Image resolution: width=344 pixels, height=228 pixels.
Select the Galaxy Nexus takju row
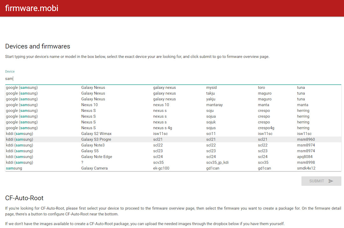pyautogui.click(x=173, y=93)
